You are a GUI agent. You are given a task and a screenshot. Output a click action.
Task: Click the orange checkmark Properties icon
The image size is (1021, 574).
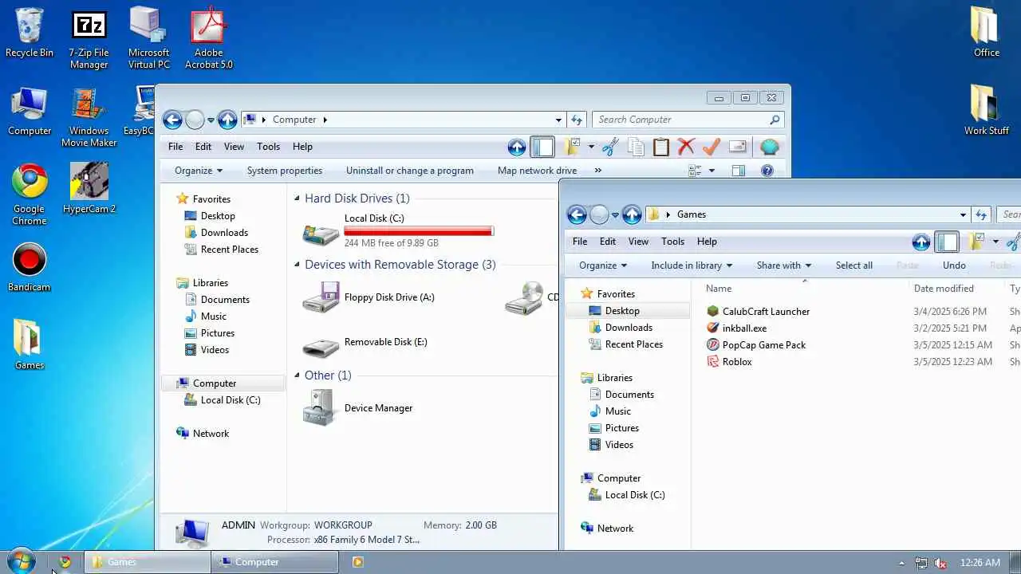coord(712,147)
